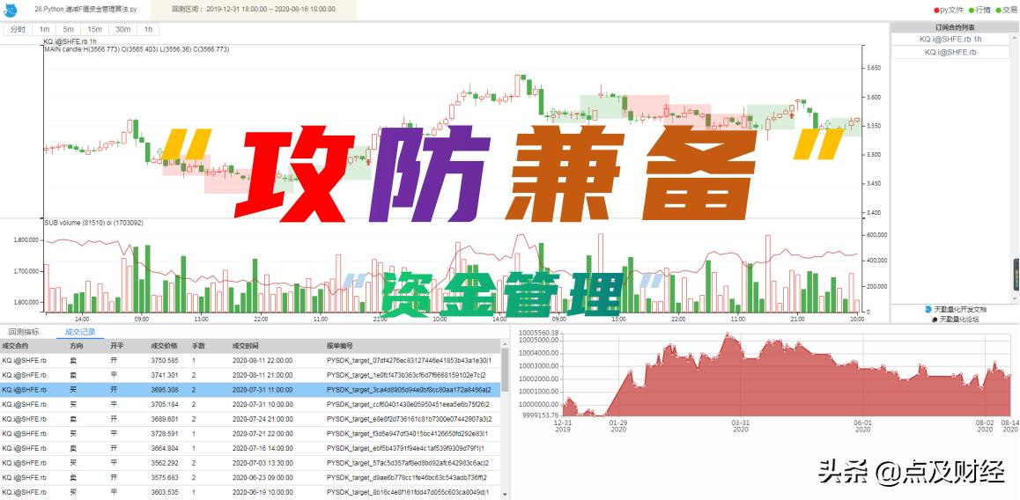Select the 分时 chart period
1020x500 pixels.
tap(18, 29)
